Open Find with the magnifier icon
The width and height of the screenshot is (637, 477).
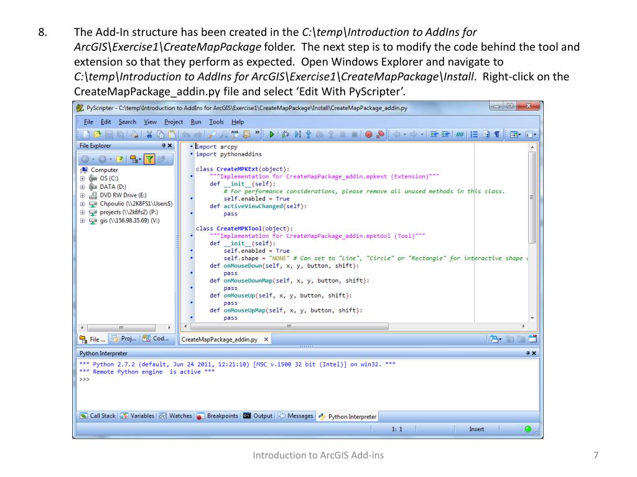(212, 134)
